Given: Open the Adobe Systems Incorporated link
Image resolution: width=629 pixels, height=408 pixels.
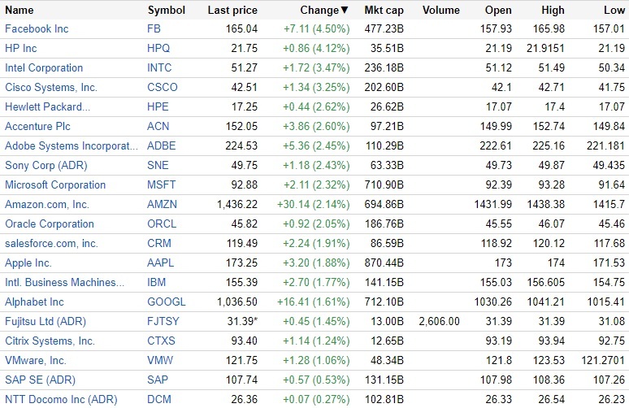Looking at the screenshot, I should (x=72, y=145).
